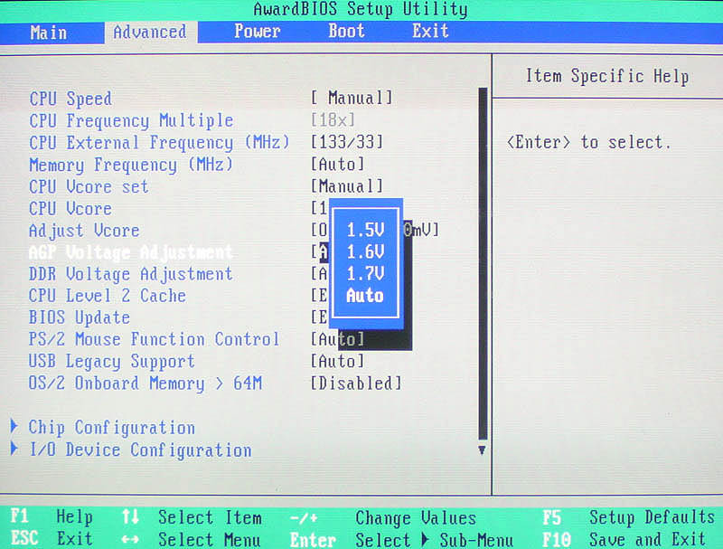
Task: Pick the 1.7V voltage option
Action: pyautogui.click(x=365, y=274)
